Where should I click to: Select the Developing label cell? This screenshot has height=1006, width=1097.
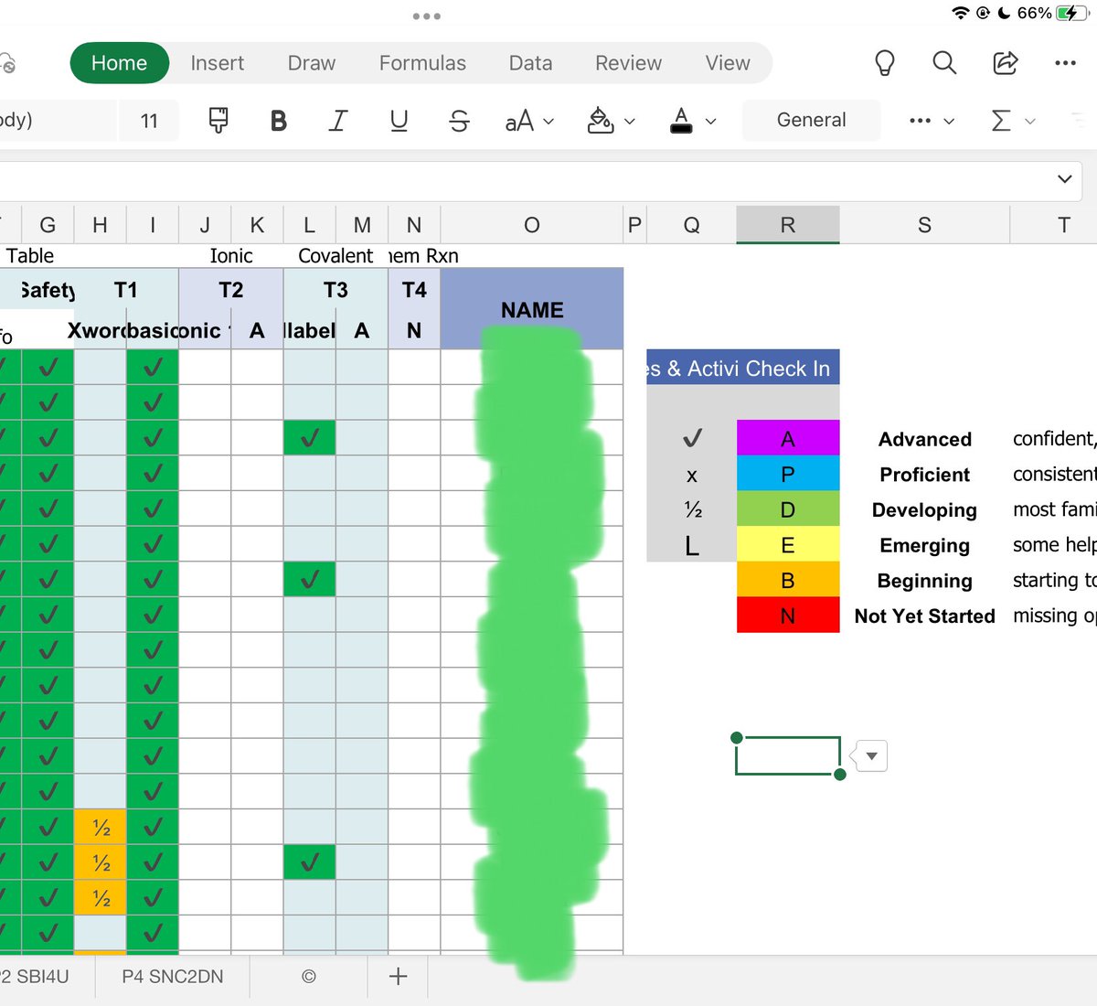coord(924,510)
